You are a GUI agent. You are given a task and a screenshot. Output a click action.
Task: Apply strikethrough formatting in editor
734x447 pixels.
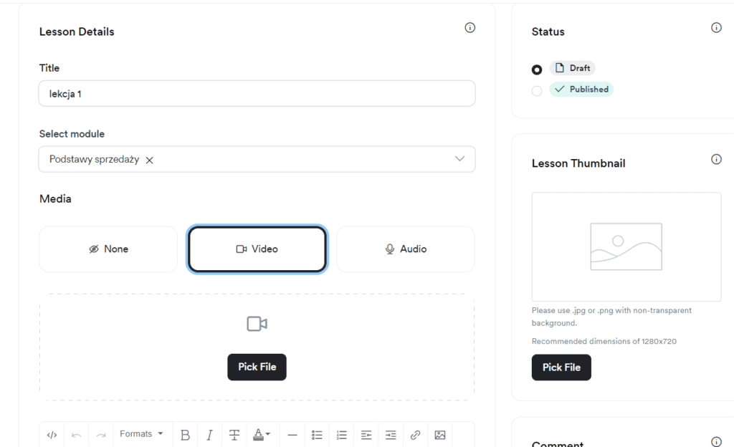[x=234, y=435]
